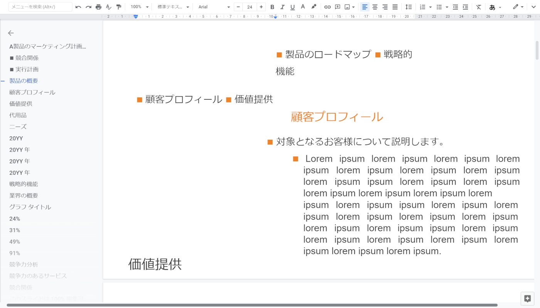Screen dimensions: 540x308
Task: Select the paint format roller tool
Action: pyautogui.click(x=119, y=7)
